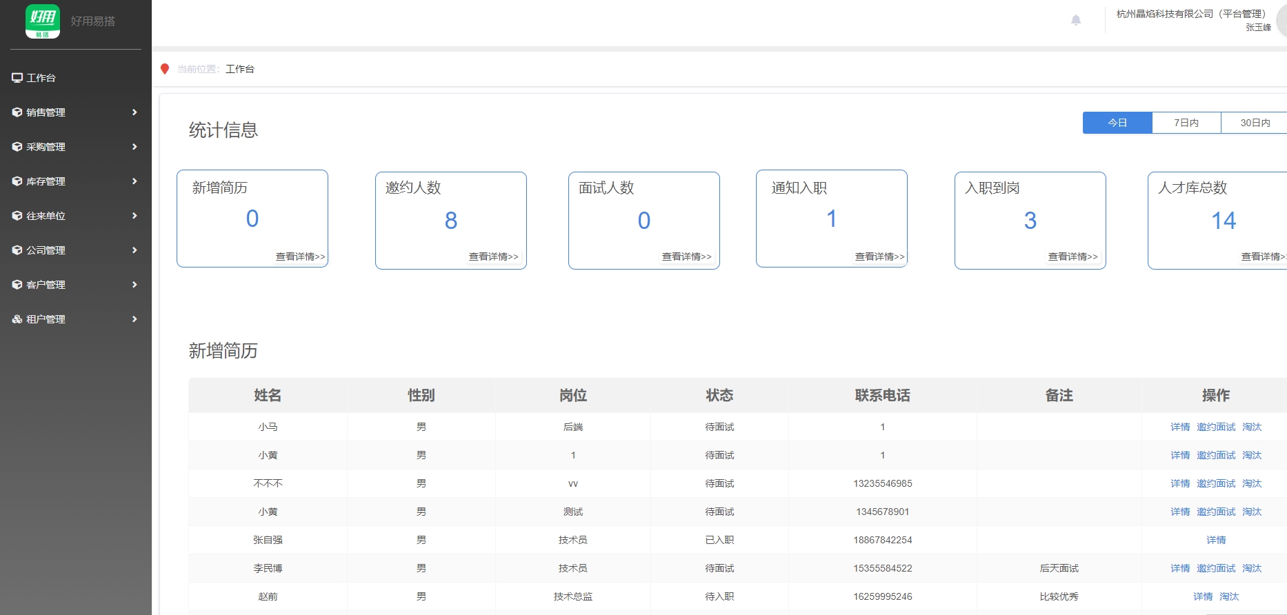
Task: Click the cube icon beside 公司管理
Action: tap(17, 250)
